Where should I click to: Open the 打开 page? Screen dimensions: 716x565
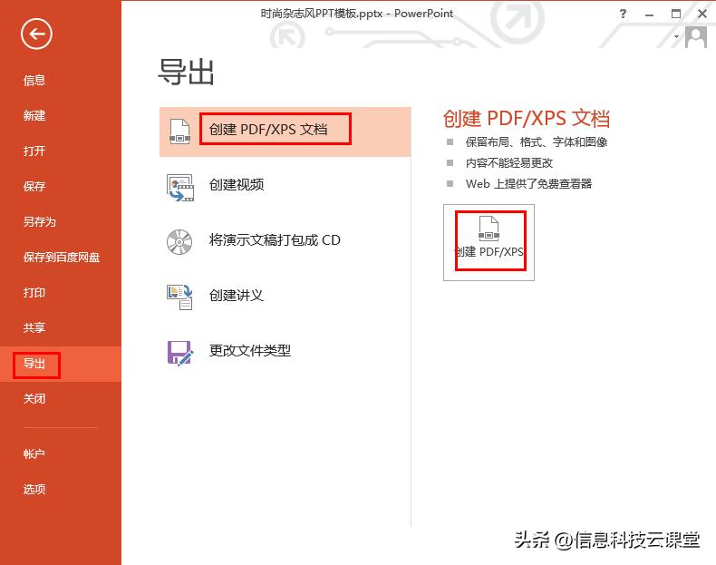(x=34, y=151)
